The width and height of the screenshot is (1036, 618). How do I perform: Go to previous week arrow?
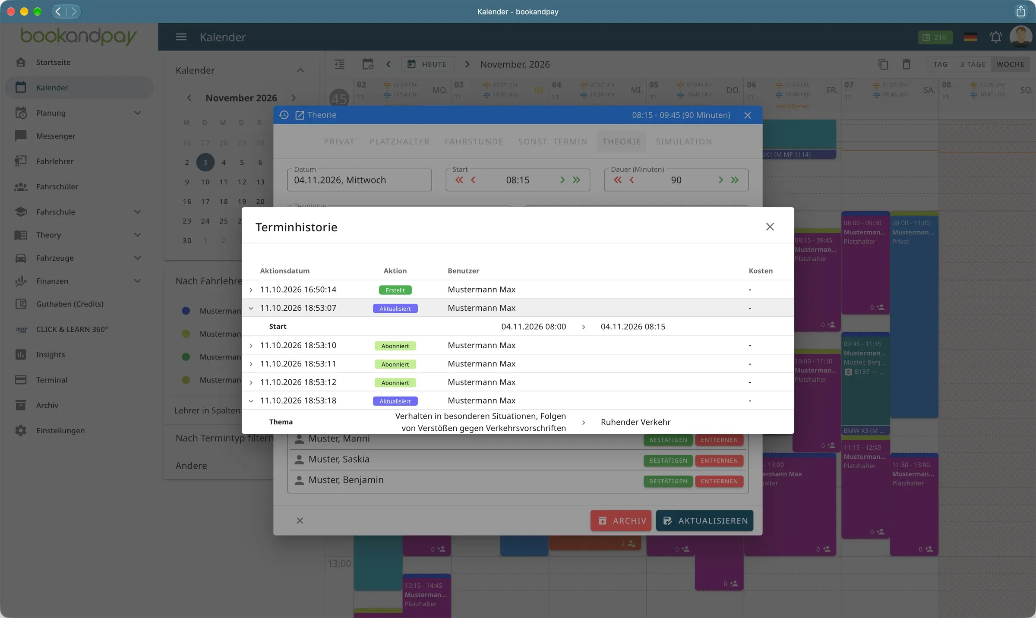388,64
